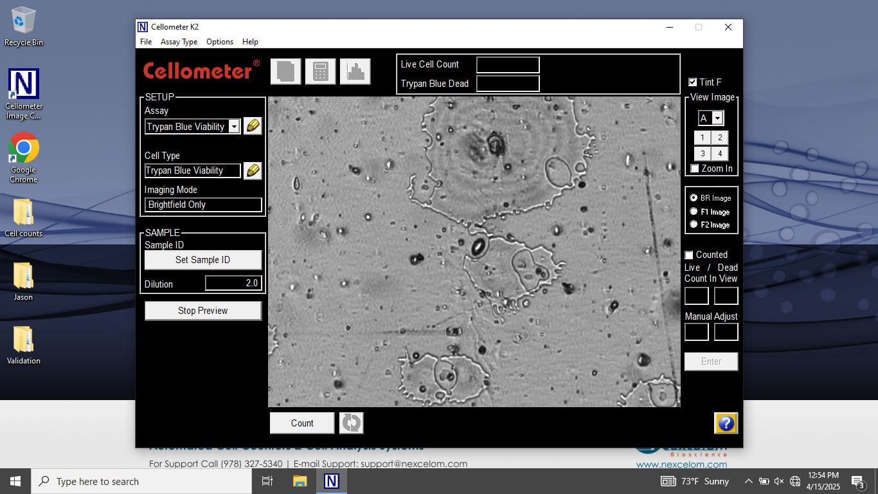Image resolution: width=878 pixels, height=494 pixels.
Task: Check the Counted checkbox
Action: pos(689,255)
